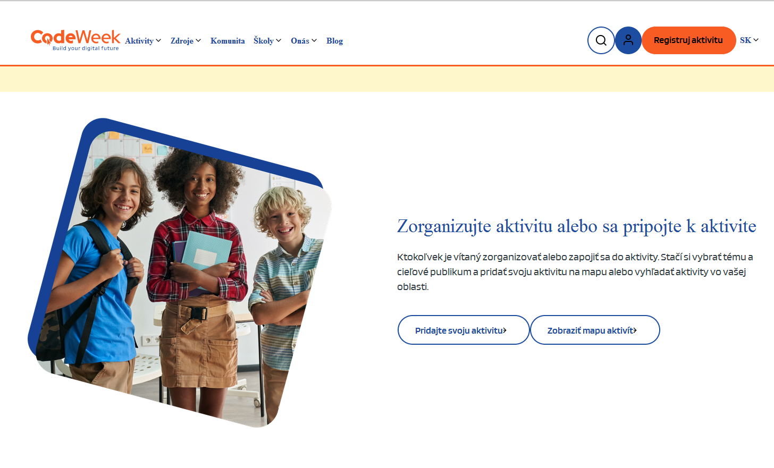Click the photo of three children
The image size is (774, 468).
point(180,273)
